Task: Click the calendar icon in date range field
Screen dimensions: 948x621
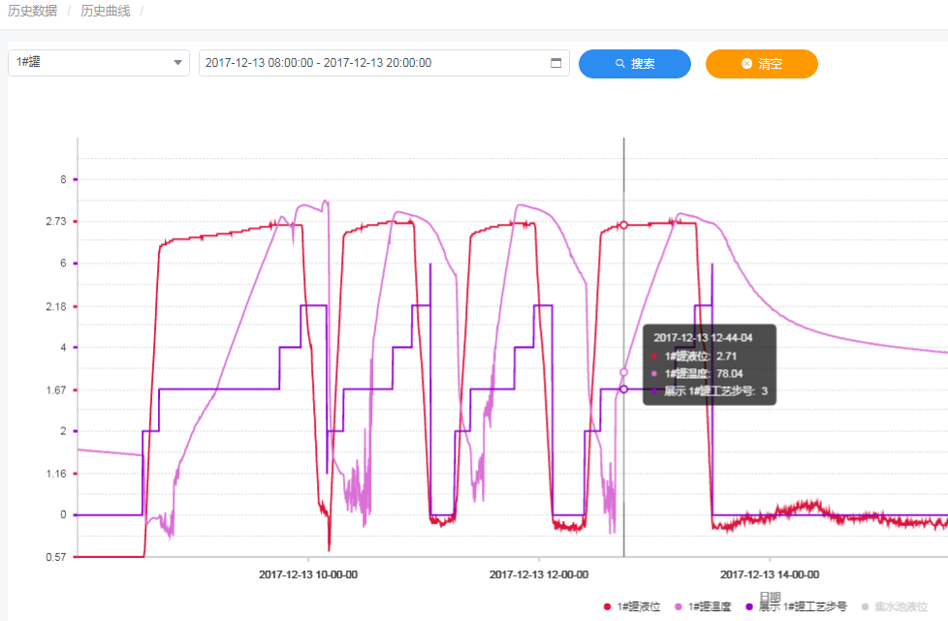Action: (x=555, y=63)
